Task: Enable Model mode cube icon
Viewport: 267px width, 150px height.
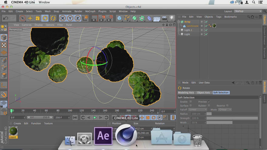Action: pyautogui.click(x=4, y=38)
